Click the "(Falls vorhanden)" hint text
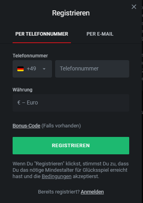Screen dimensions: 143x203 (x=61, y=126)
